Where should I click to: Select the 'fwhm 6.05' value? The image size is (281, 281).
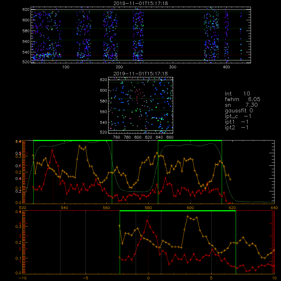click(243, 99)
